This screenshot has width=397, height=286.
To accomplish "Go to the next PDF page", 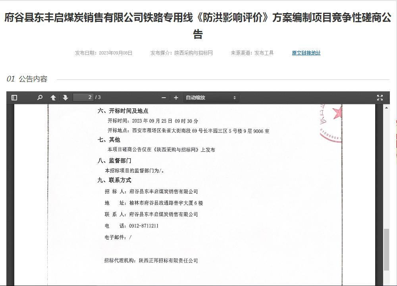I will click(x=66, y=98).
